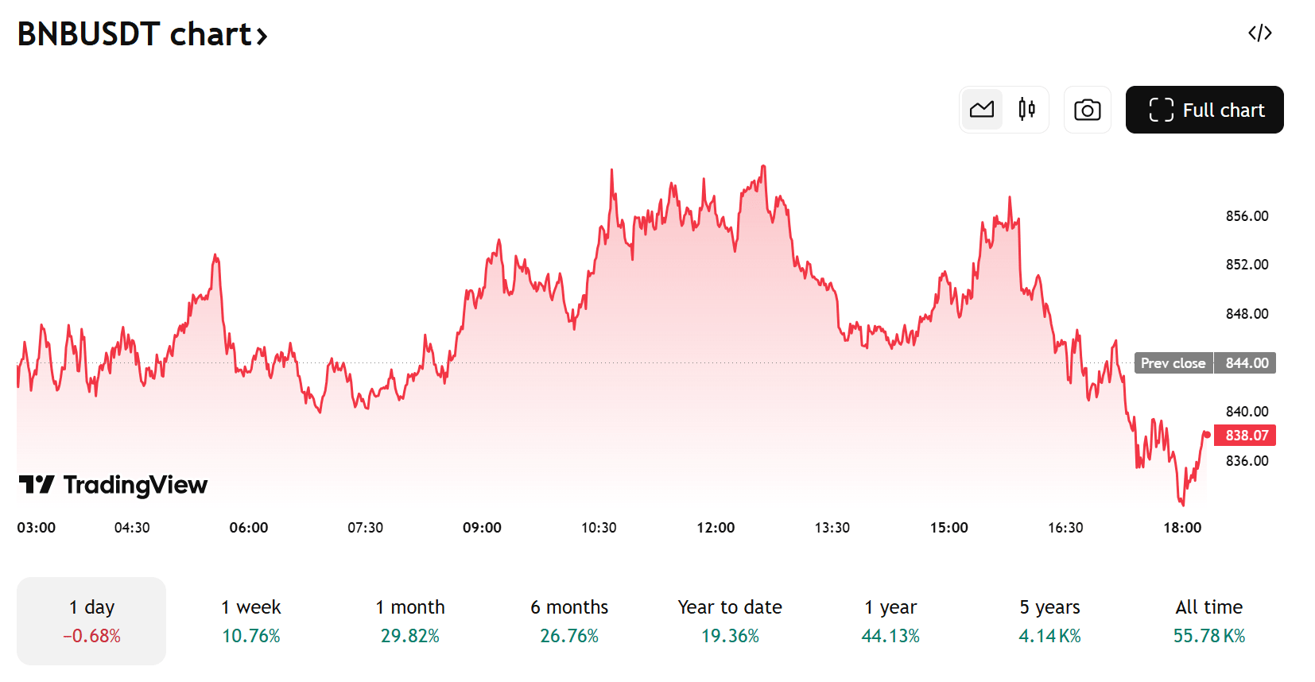The image size is (1315, 682).
Task: Click the Prev close 844.00 label
Action: (1204, 363)
